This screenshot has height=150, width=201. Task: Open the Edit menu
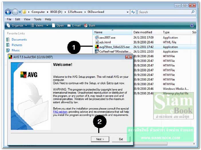17,19
